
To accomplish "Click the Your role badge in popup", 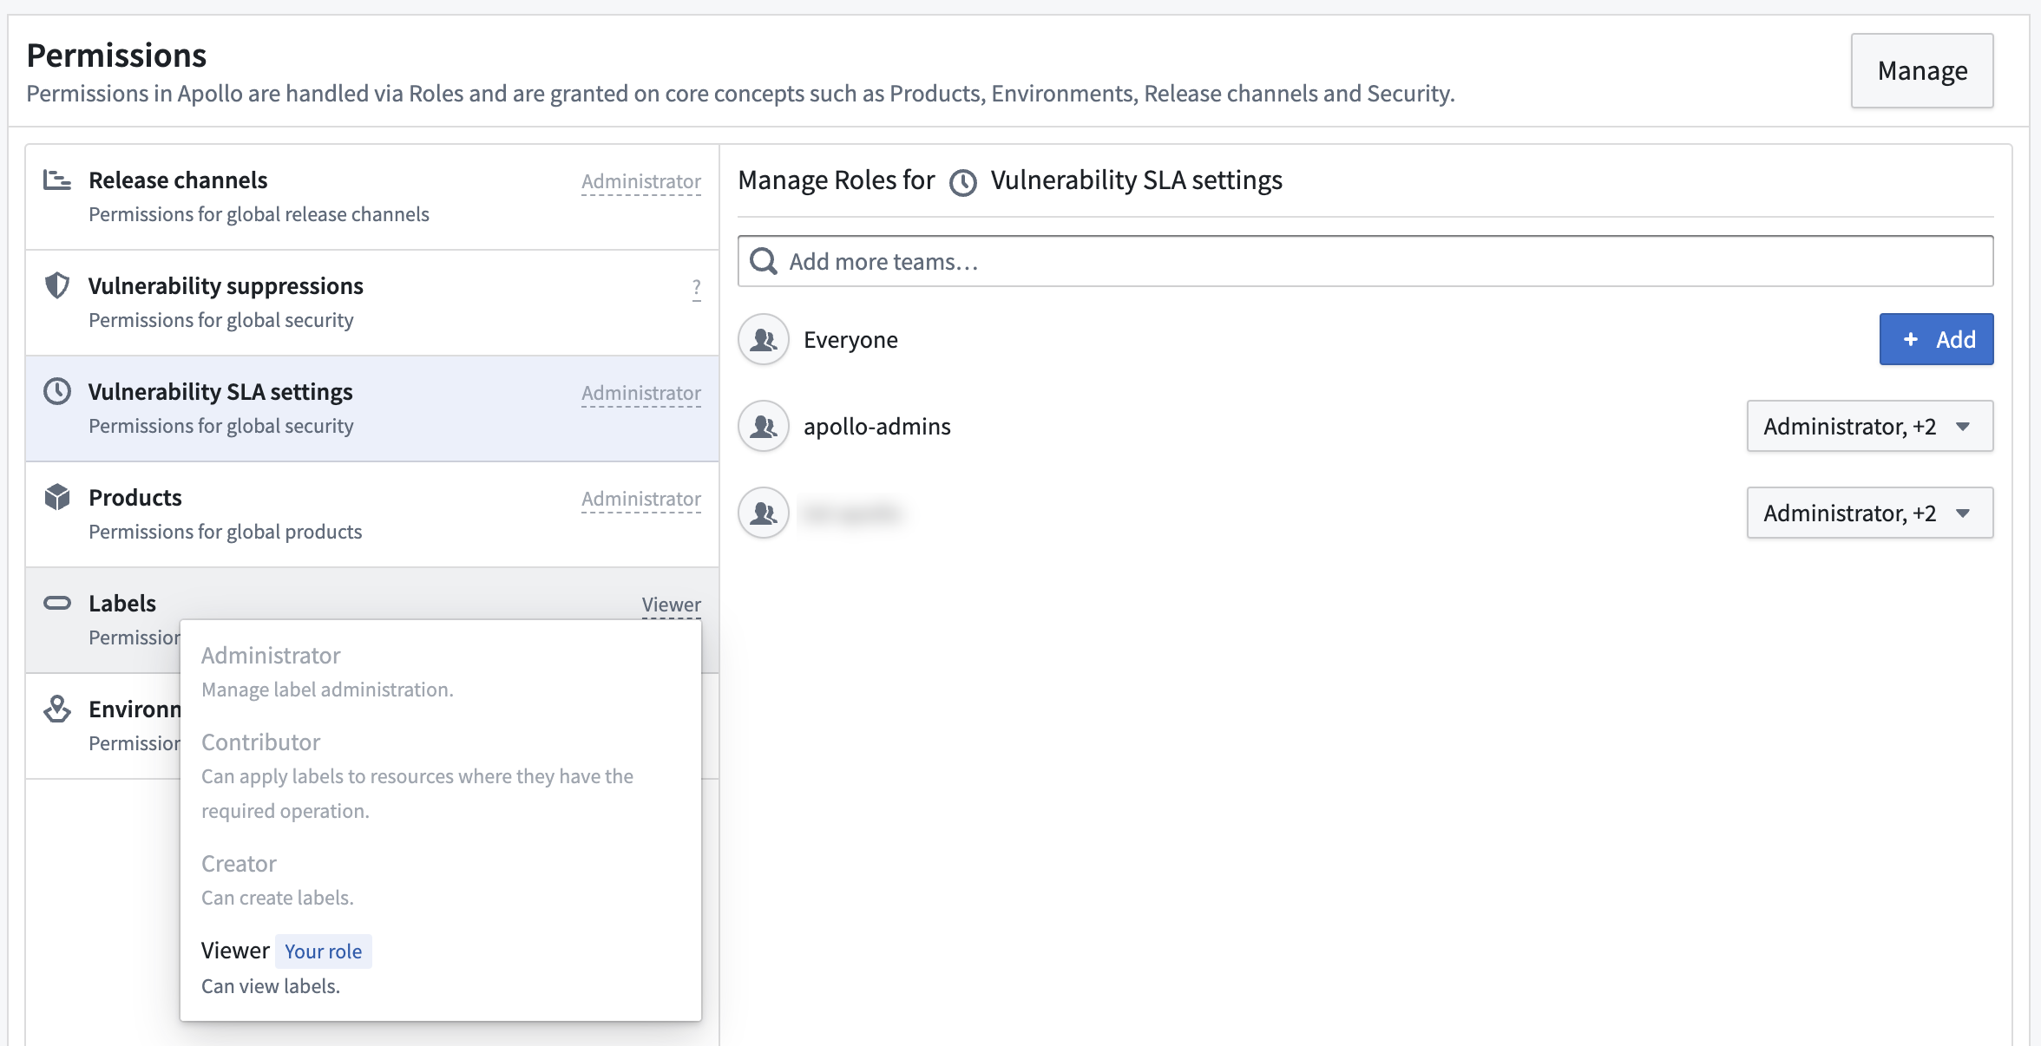I will tap(323, 951).
